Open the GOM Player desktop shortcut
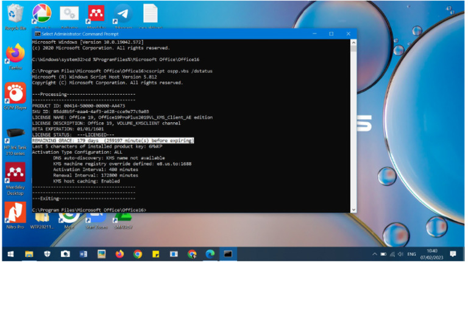The image size is (468, 330). (15, 96)
